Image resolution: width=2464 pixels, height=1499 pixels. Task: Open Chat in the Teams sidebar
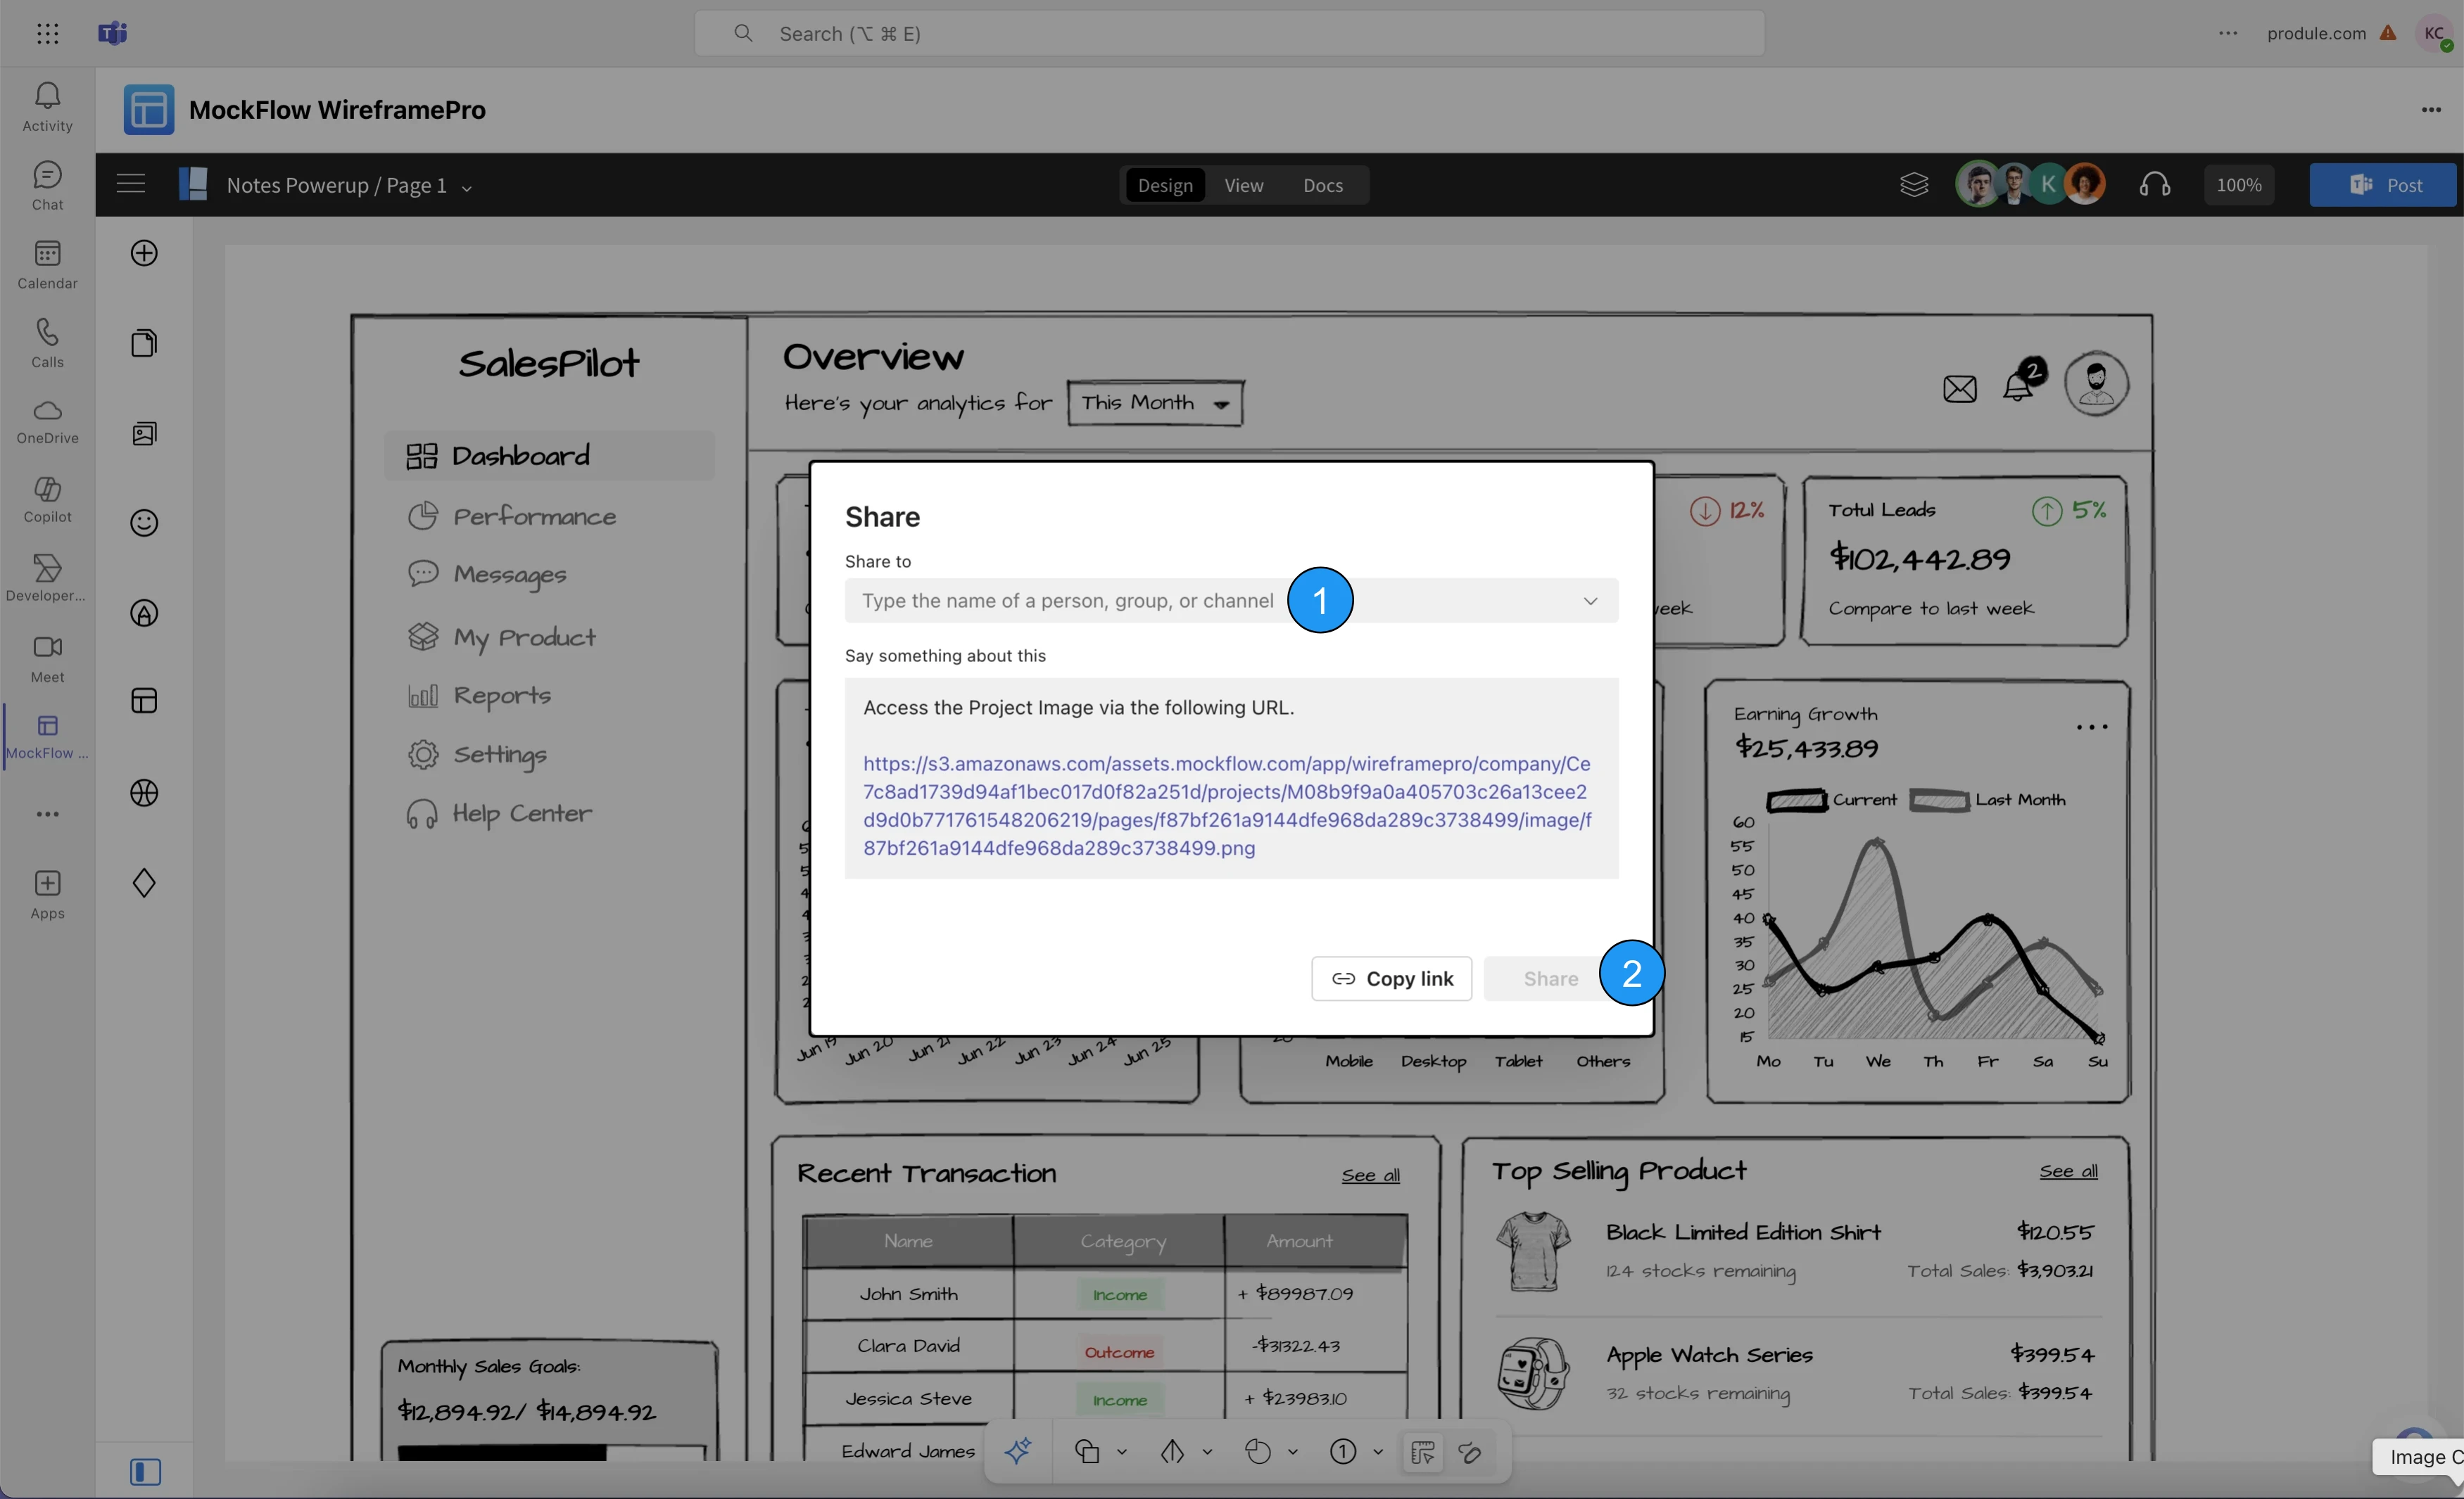pyautogui.click(x=47, y=186)
